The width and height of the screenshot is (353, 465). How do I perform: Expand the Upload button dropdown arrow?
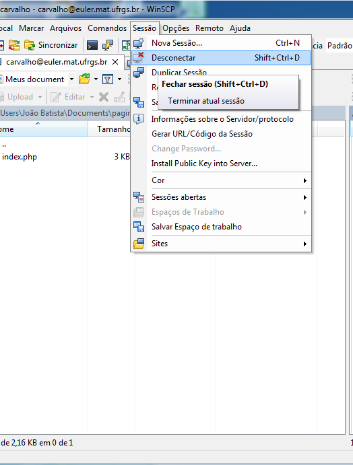40,97
